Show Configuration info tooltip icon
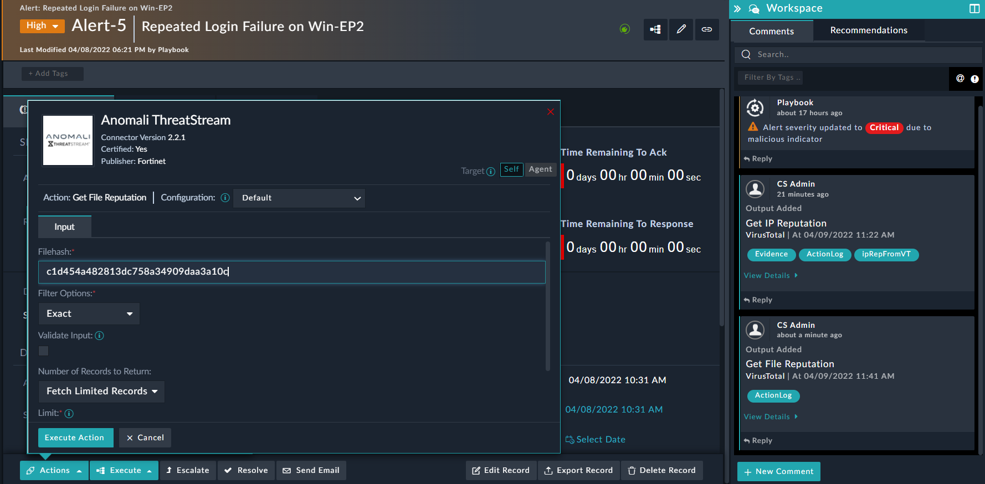Image resolution: width=985 pixels, height=484 pixels. pyautogui.click(x=225, y=198)
